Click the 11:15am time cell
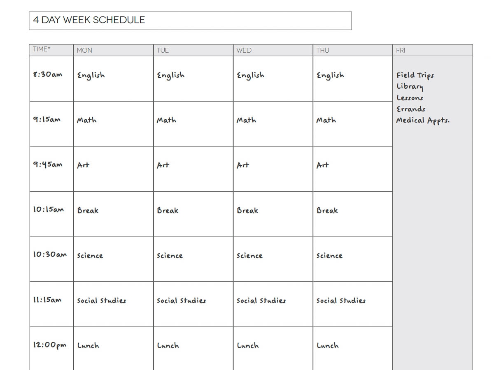The height and width of the screenshot is (370, 494). pos(51,304)
